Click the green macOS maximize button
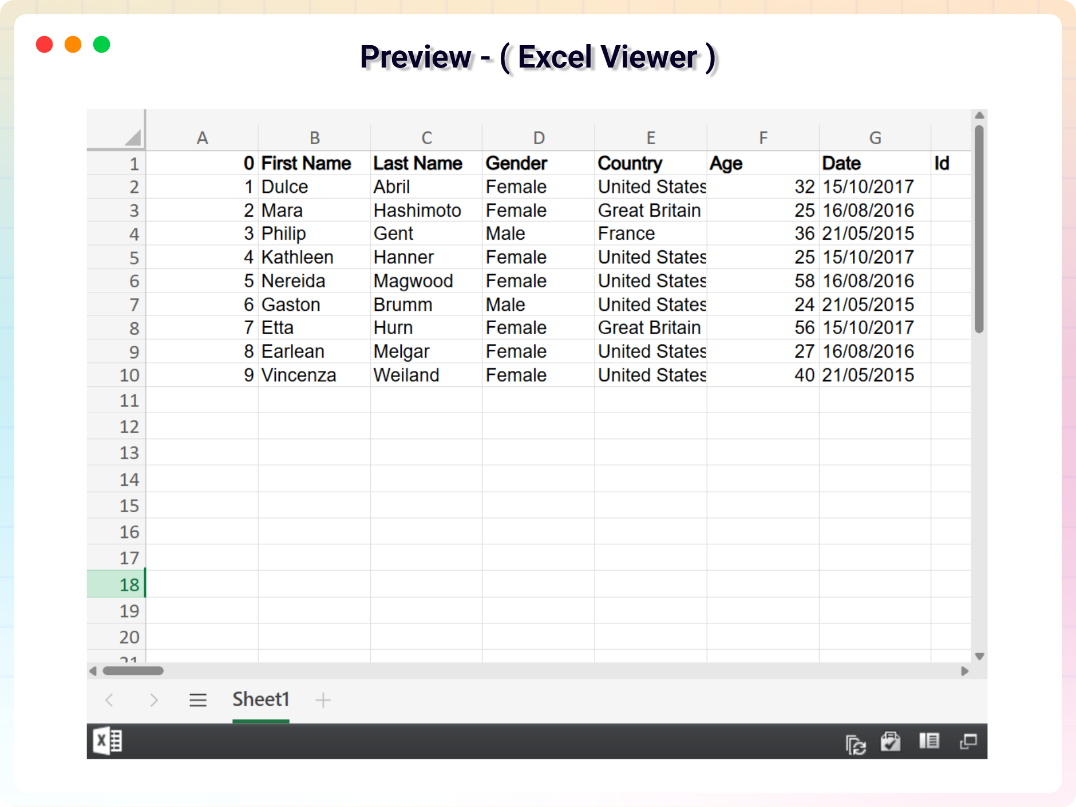The width and height of the screenshot is (1076, 807). 102,45
